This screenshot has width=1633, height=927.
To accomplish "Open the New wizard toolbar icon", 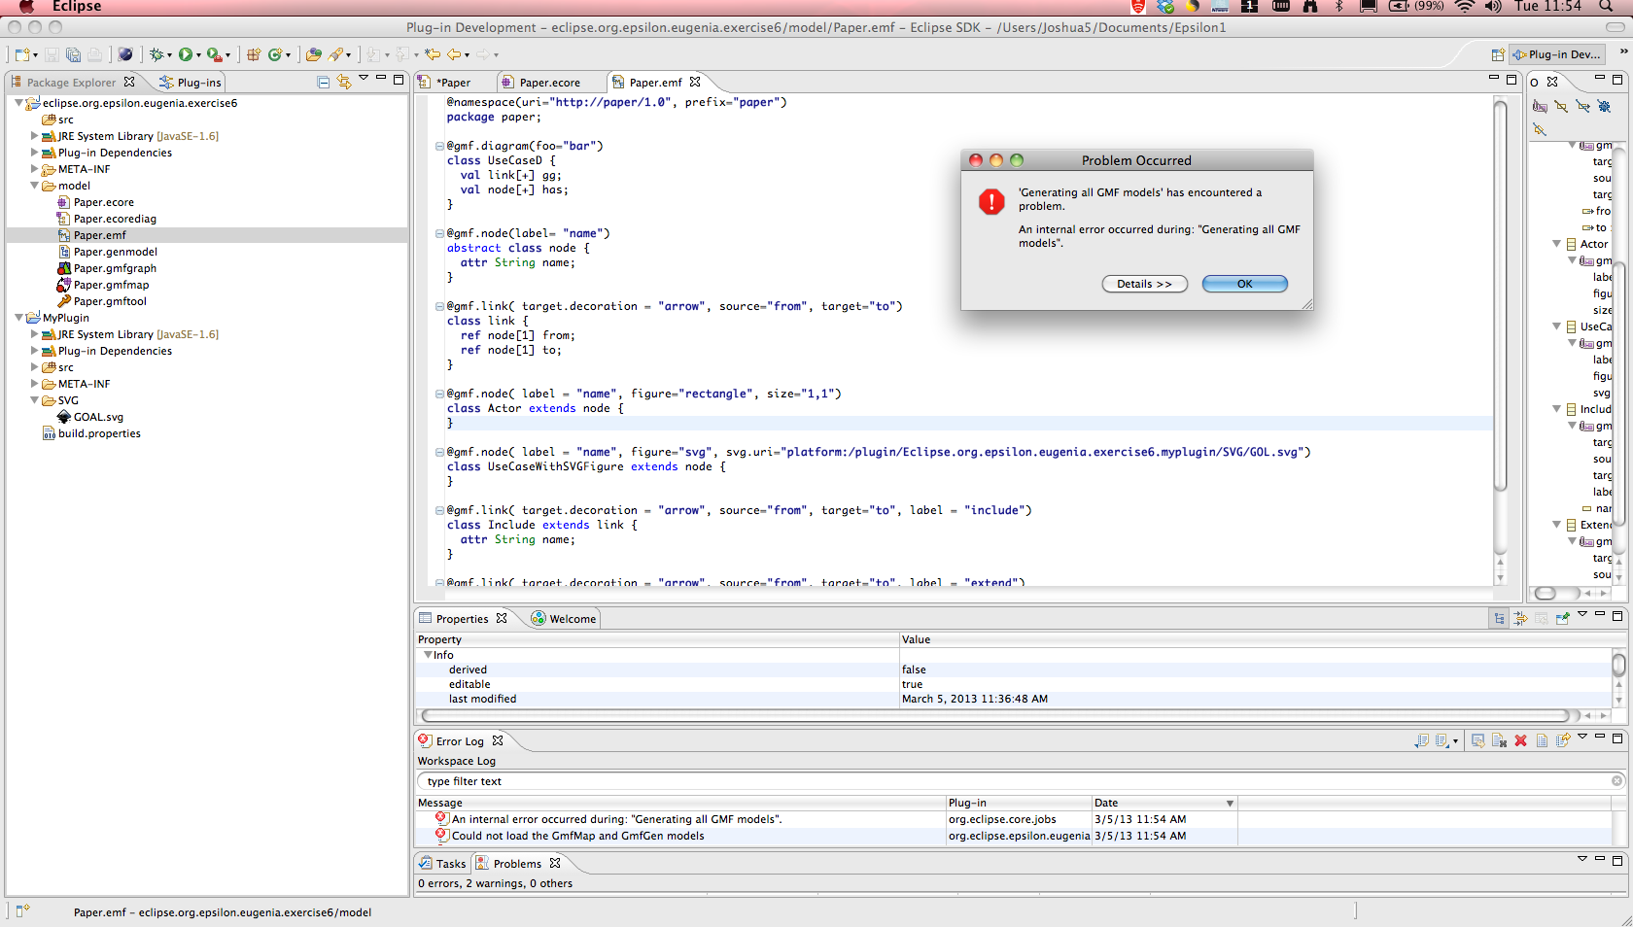I will (22, 55).
